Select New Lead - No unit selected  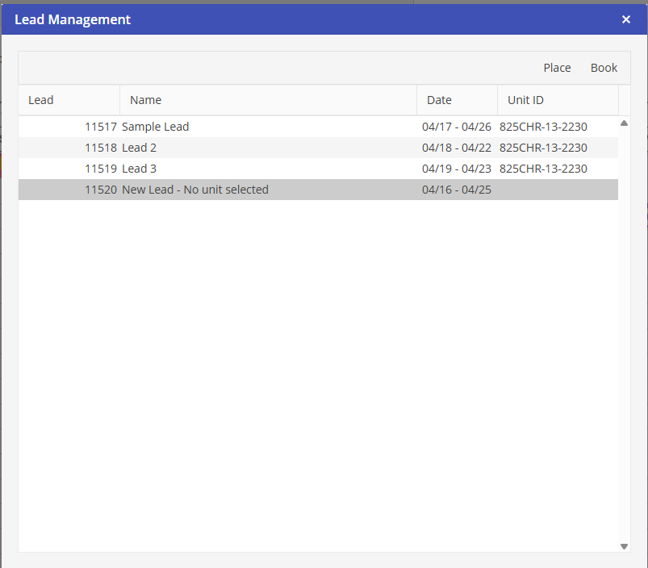click(x=195, y=190)
